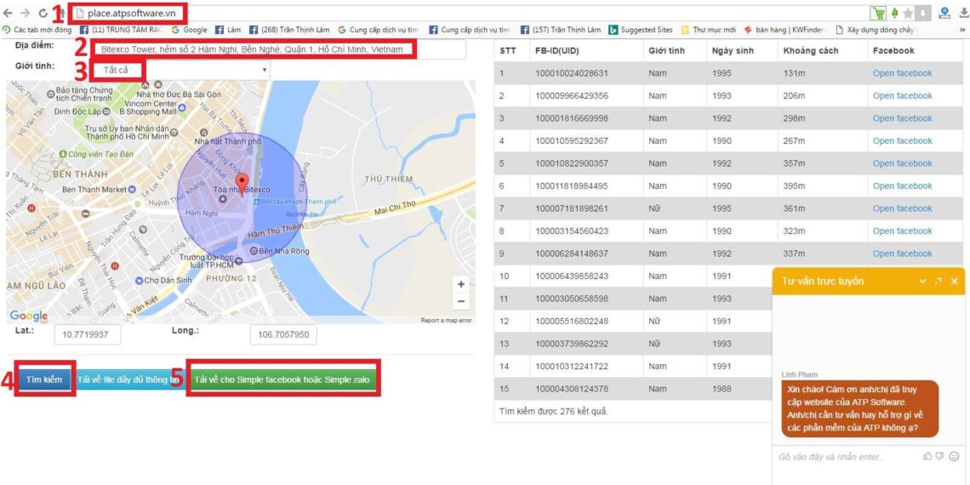This screenshot has height=485, width=970.
Task: Close the 'Tư vấn trực tuyến' chat widget
Action: tap(954, 281)
